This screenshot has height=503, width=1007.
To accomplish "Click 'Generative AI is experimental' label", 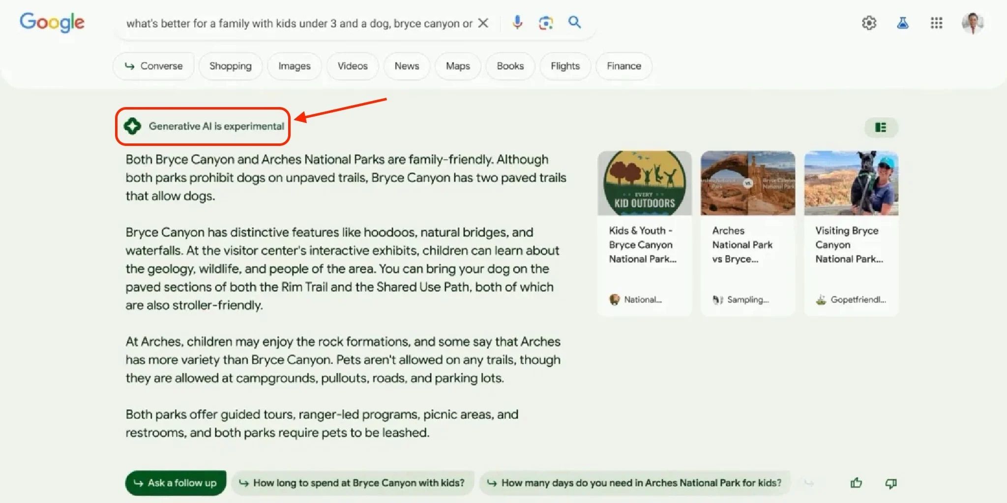I will click(216, 126).
